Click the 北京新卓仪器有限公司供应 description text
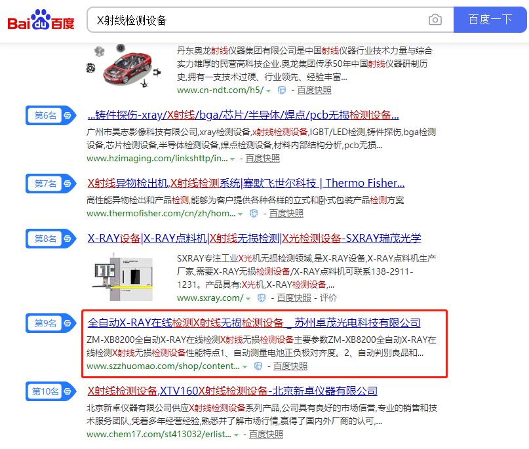Viewport: 529px width, 449px height. tap(262, 414)
